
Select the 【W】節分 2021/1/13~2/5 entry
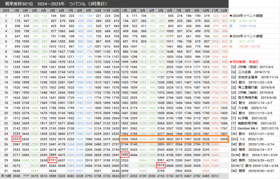coord(251,113)
